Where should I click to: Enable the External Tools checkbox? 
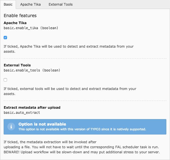coord(5,80)
